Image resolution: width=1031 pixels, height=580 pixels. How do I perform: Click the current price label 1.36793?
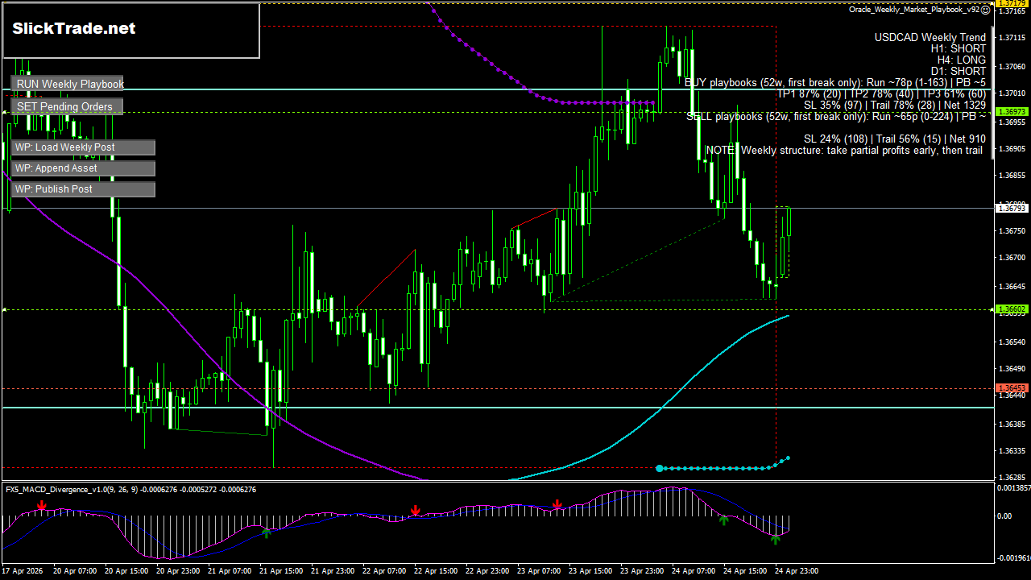click(1011, 209)
